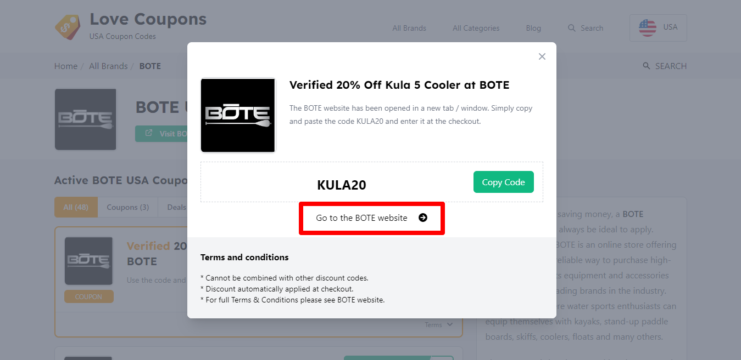Screen dimensions: 741x360
Task: Click the BOTE logo in the page header
Action: click(86, 119)
